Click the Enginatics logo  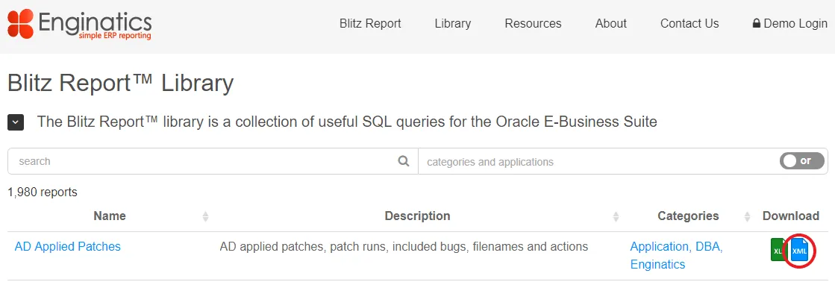click(79, 24)
